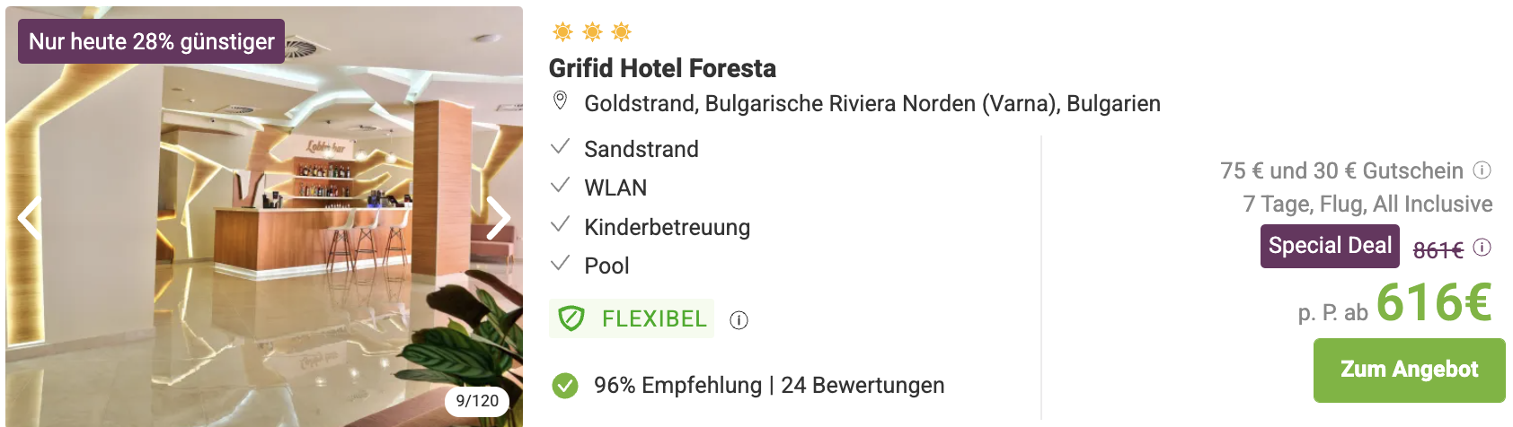Advance to the next hotel photo
This screenshot has width=1513, height=427.
[x=499, y=218]
